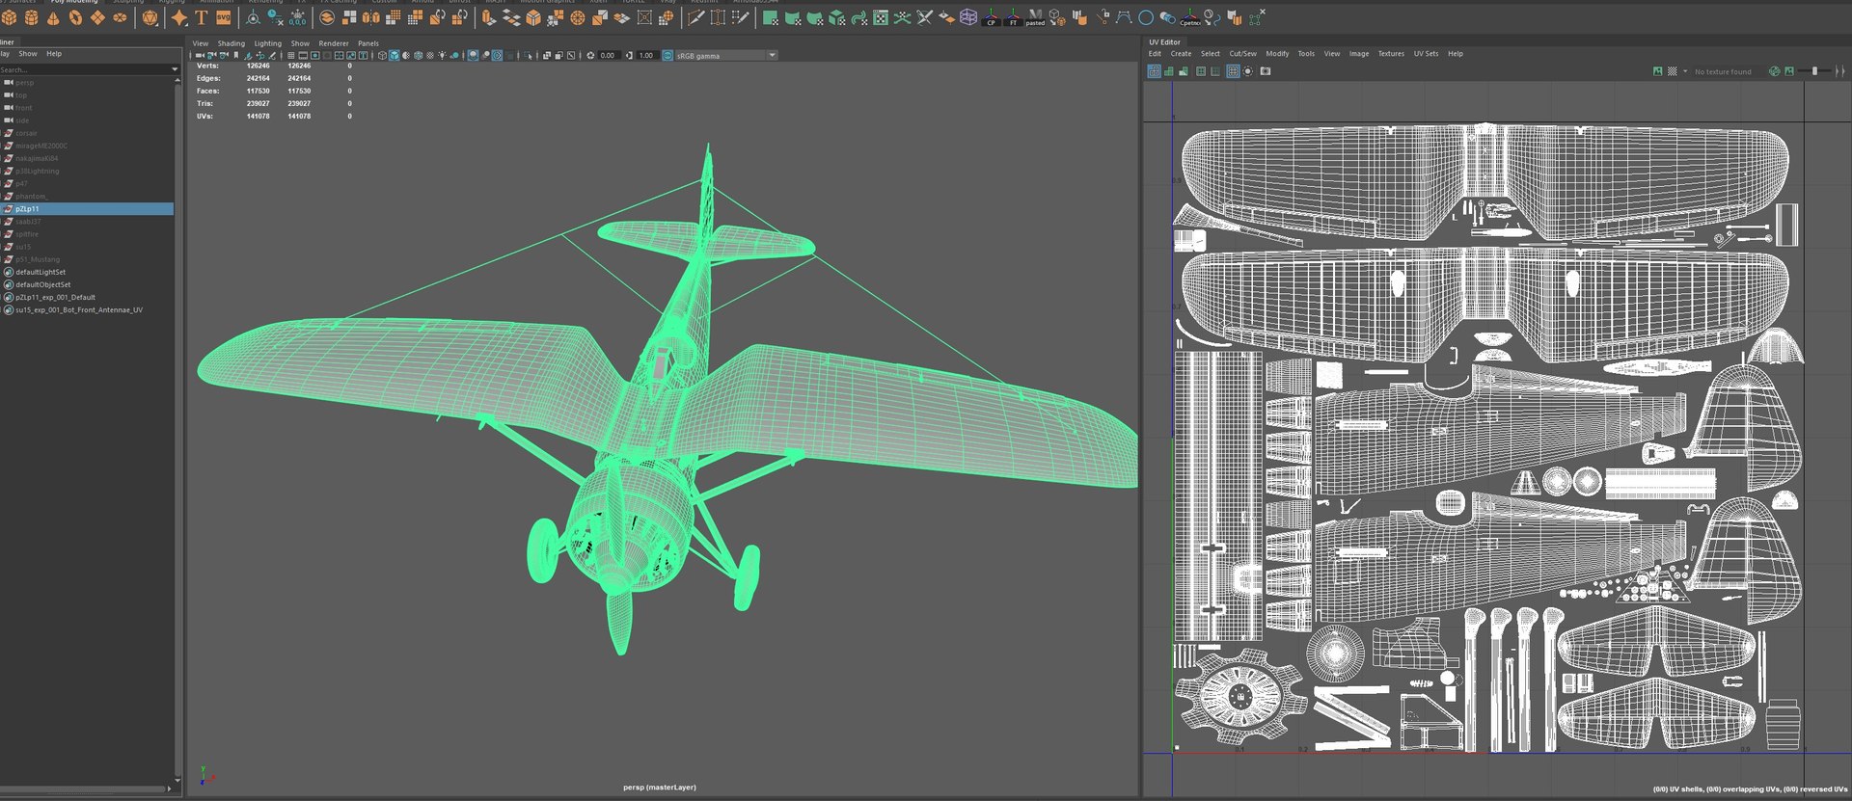
Task: Open the UV Editor Cut/Sew menu
Action: point(1242,54)
